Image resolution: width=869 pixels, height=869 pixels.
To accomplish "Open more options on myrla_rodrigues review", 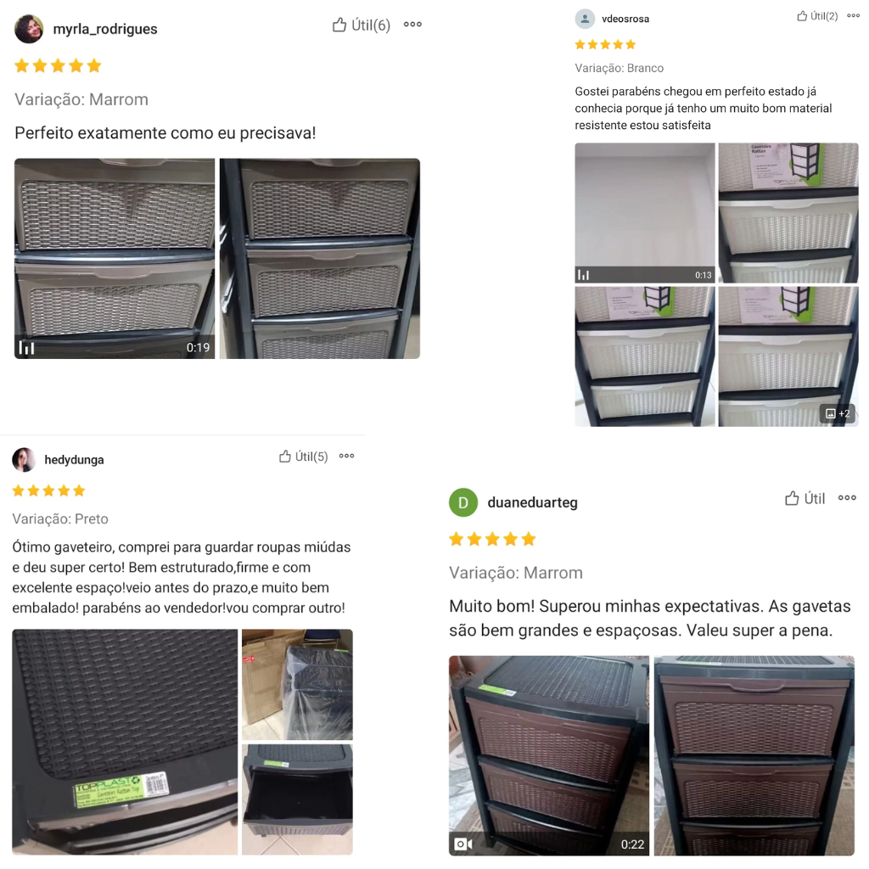I will click(413, 25).
